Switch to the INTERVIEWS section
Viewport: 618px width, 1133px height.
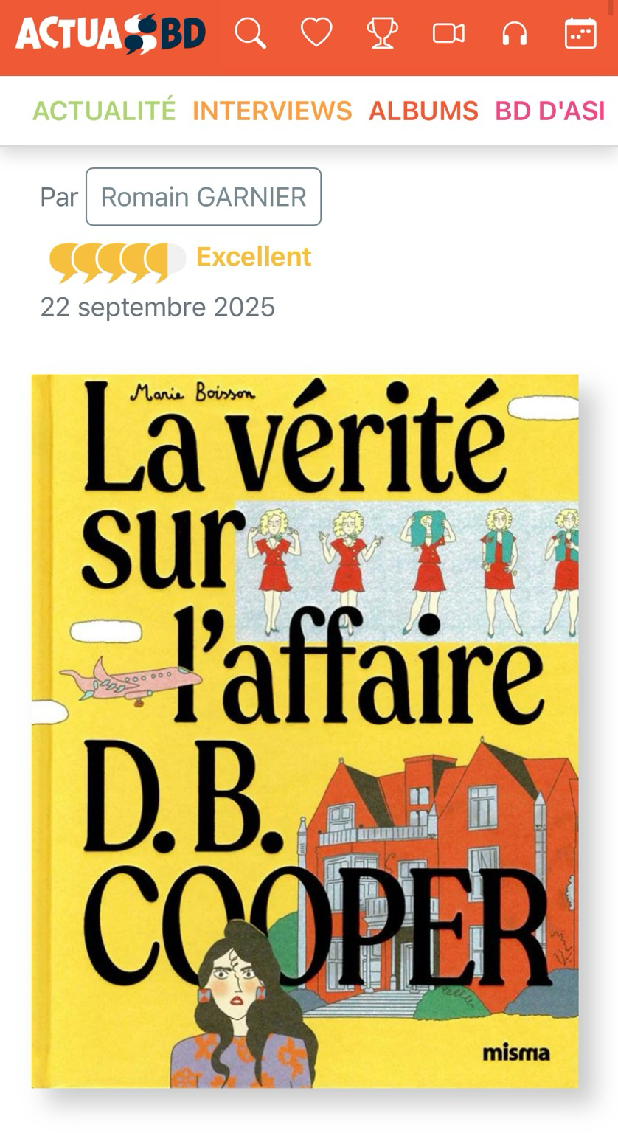click(272, 111)
